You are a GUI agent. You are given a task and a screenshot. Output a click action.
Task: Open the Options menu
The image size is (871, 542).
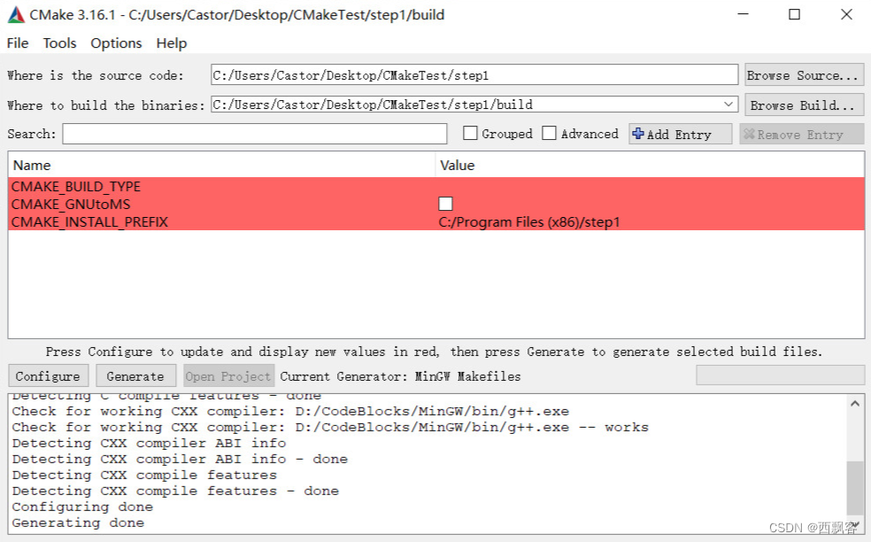[115, 43]
